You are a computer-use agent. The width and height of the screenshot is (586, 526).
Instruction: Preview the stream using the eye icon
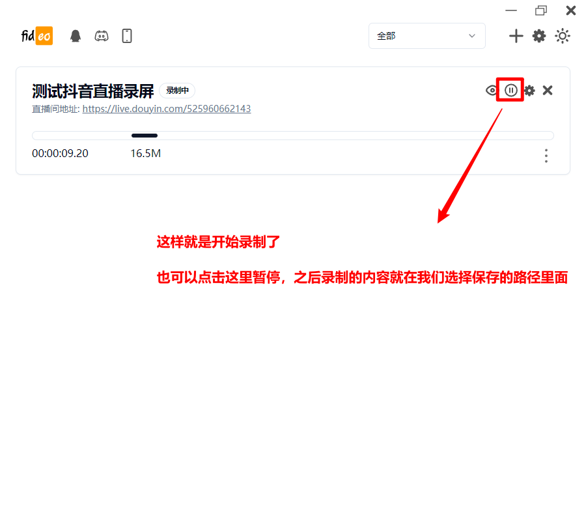pos(492,91)
